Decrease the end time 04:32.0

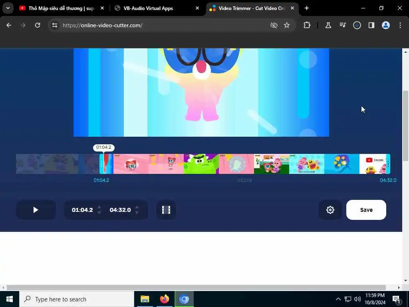tap(137, 213)
